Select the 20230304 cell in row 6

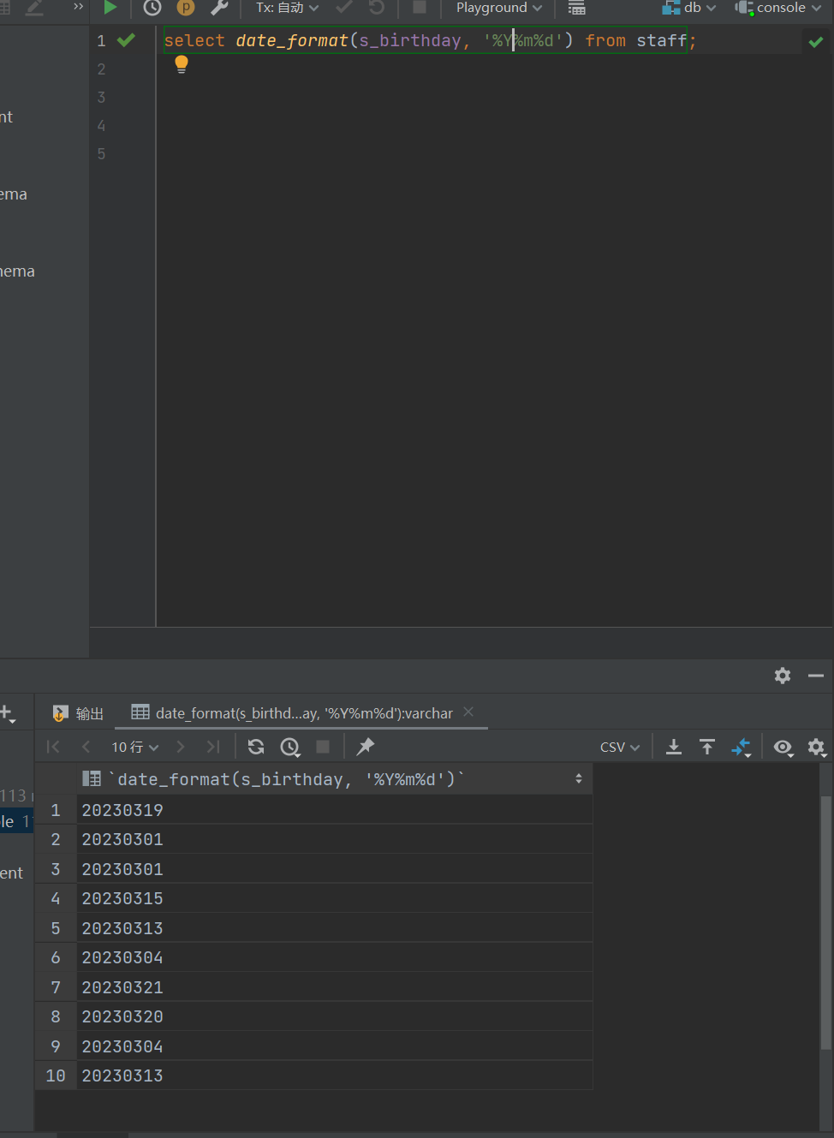(x=334, y=957)
